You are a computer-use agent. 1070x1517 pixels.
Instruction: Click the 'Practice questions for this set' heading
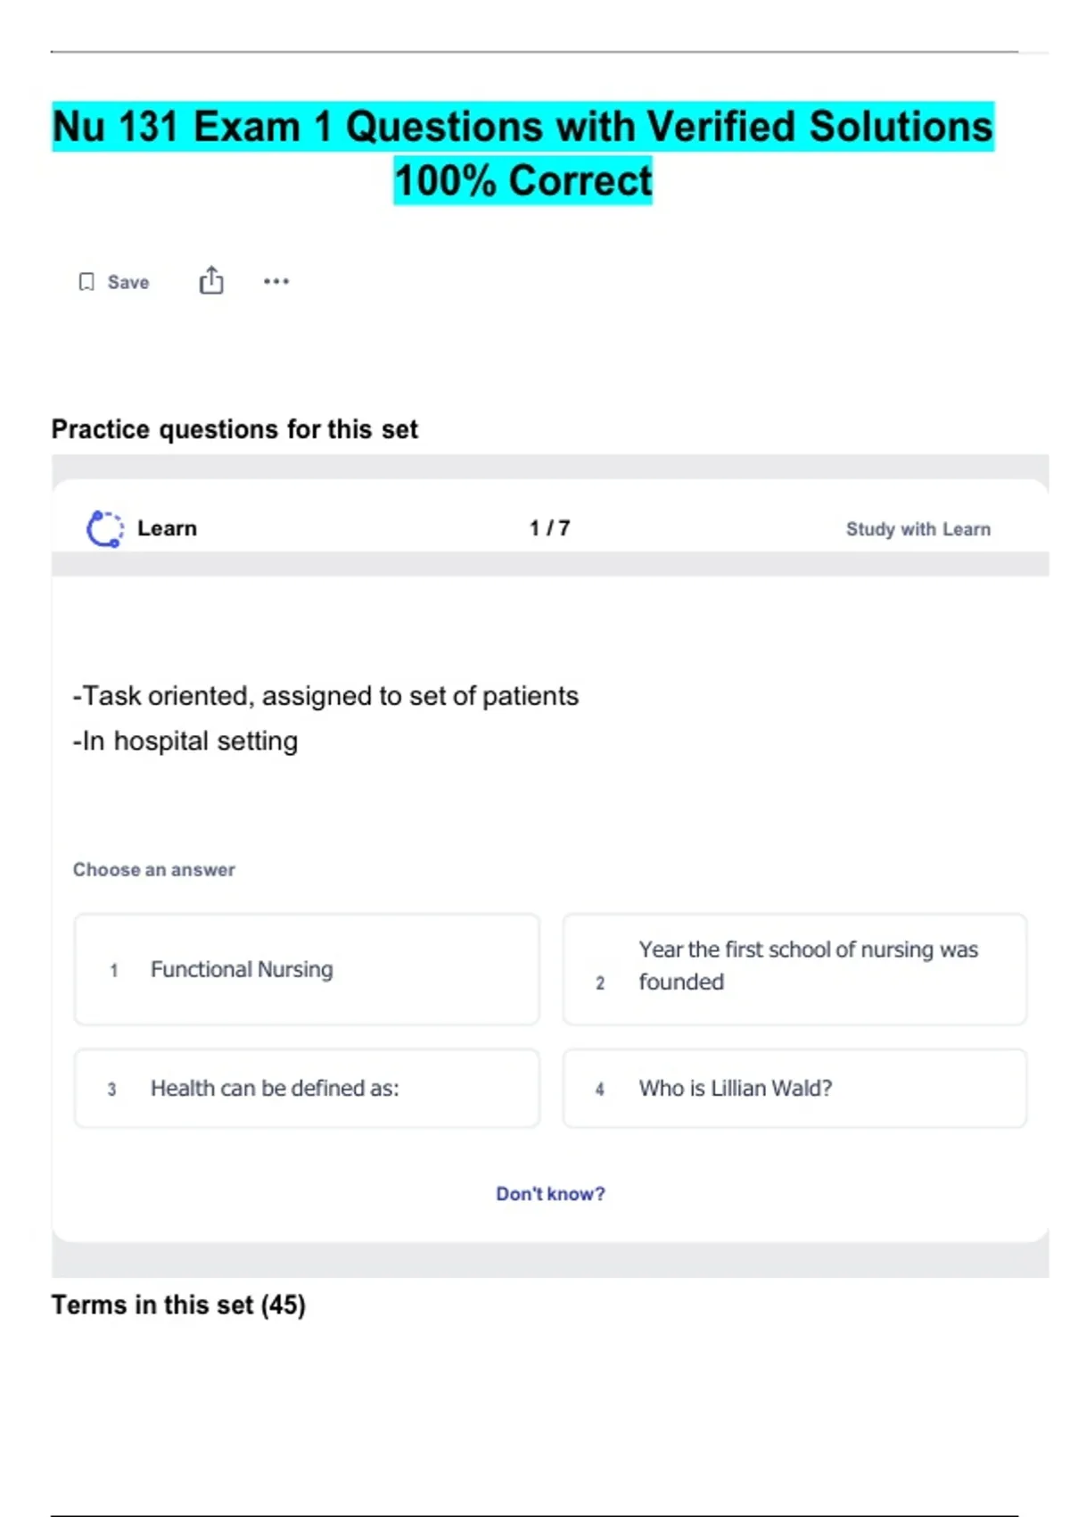(x=235, y=429)
